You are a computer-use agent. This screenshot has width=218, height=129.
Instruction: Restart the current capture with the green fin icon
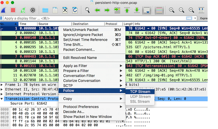click(23, 10)
